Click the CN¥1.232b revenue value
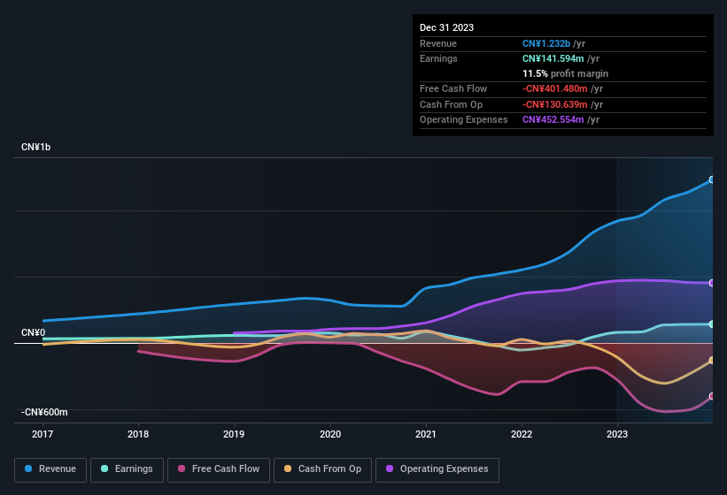727x495 pixels. click(x=546, y=43)
